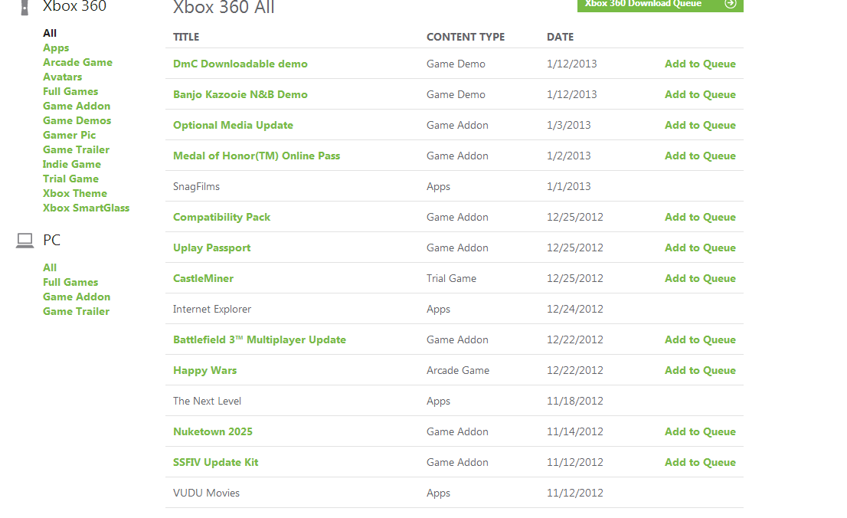
Task: Show PC Game Addon list
Action: point(77,297)
